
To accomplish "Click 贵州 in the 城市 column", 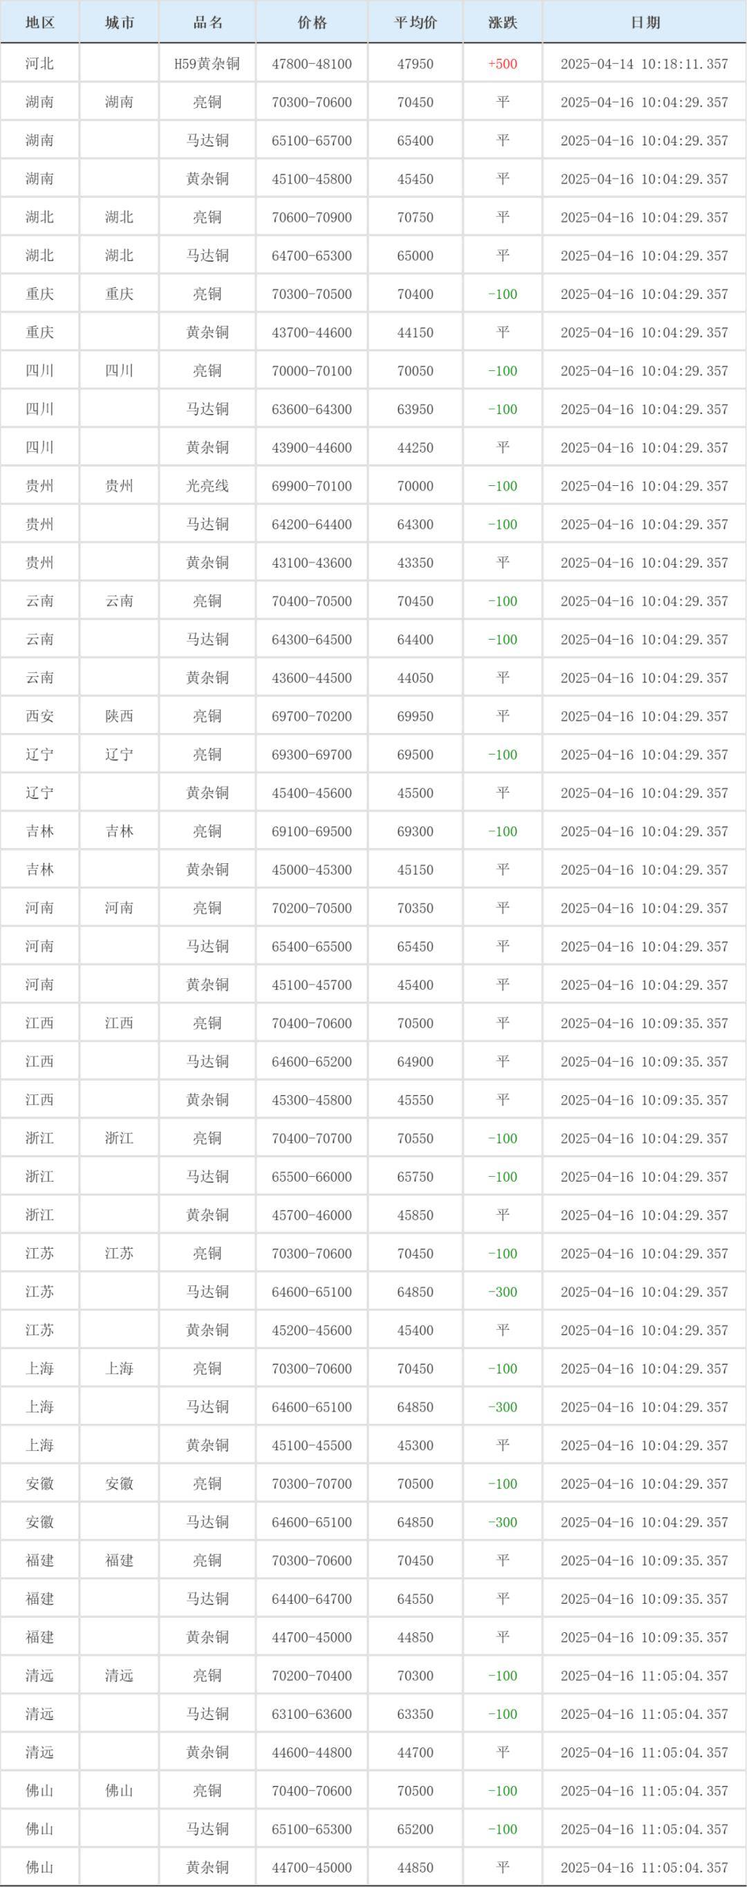I will point(119,486).
